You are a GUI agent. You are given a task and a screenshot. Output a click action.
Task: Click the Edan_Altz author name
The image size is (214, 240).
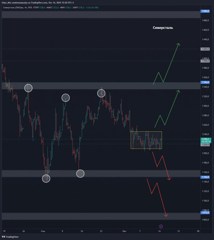pyautogui.click(x=7, y=2)
